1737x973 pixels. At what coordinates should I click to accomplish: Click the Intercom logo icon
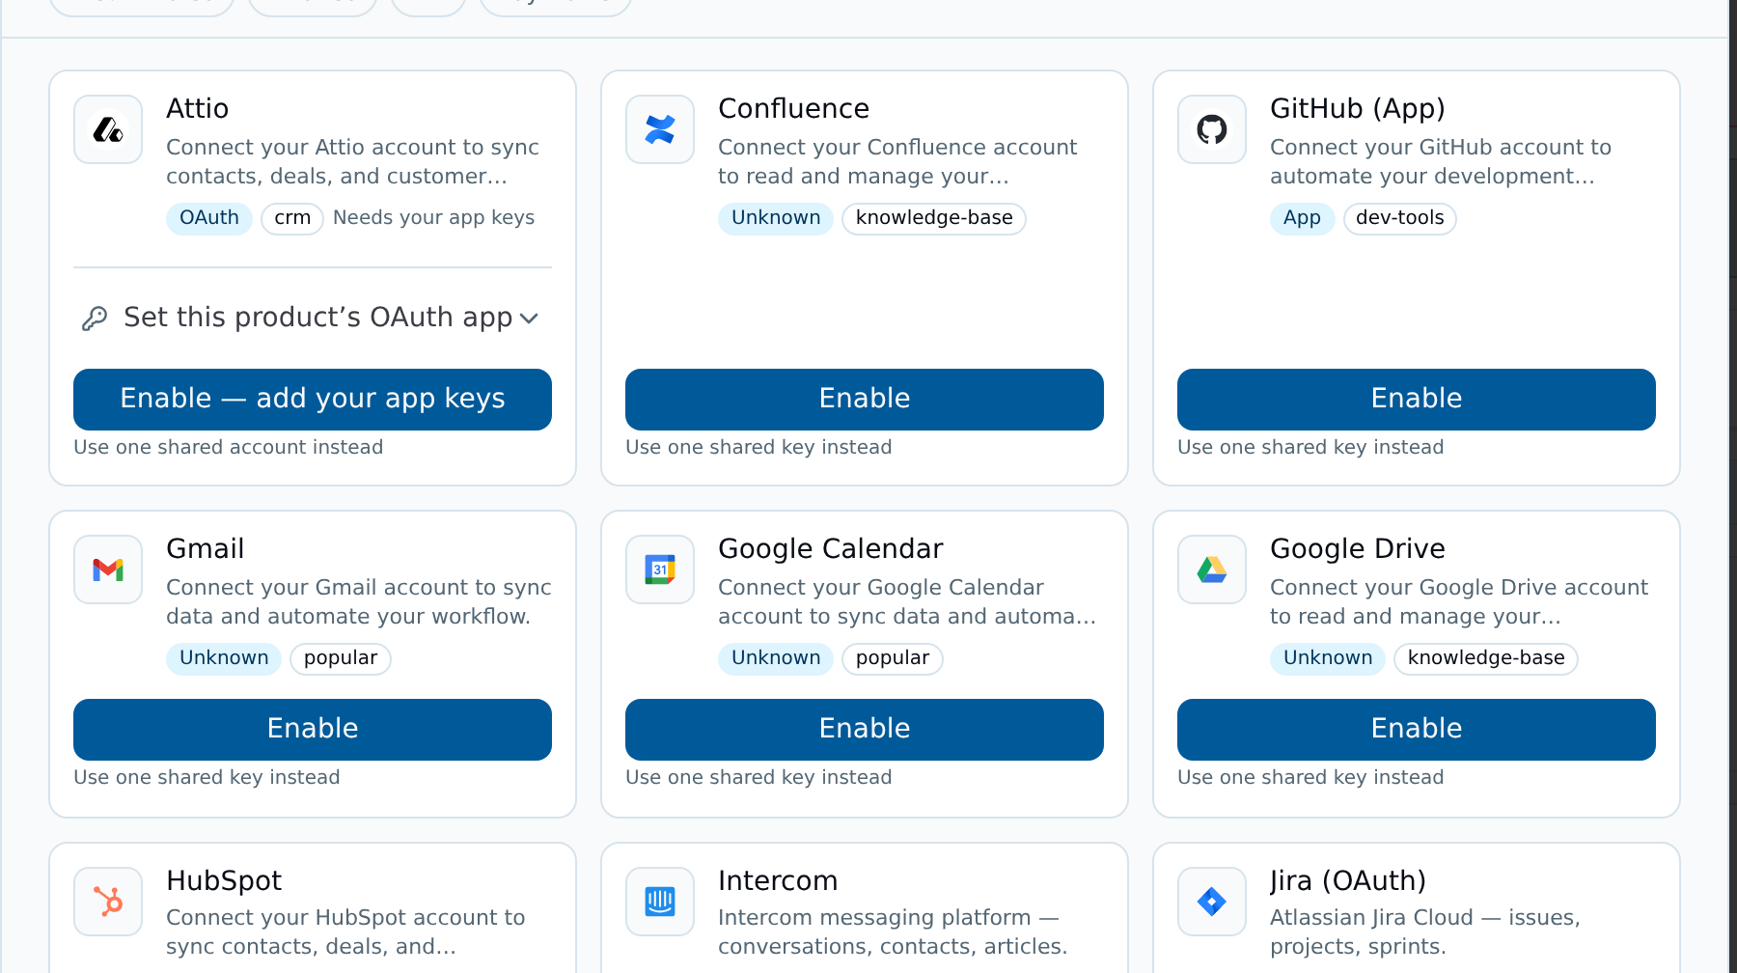(660, 902)
